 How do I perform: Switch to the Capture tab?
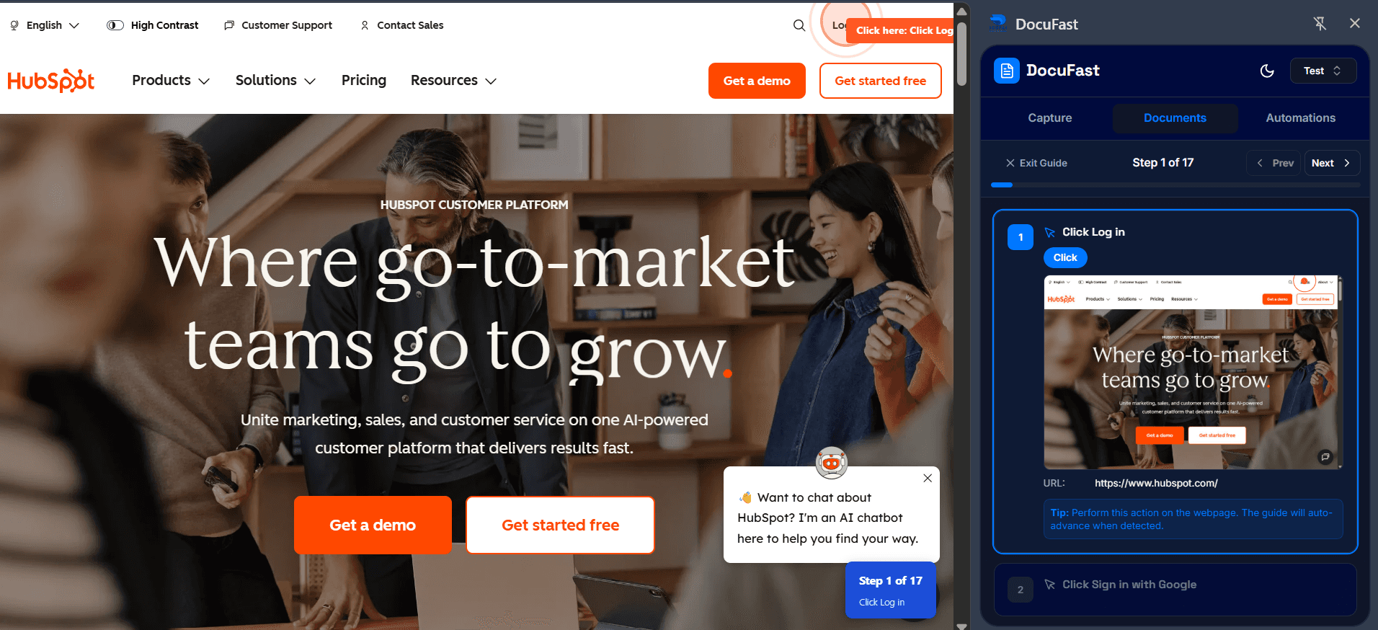(1049, 118)
